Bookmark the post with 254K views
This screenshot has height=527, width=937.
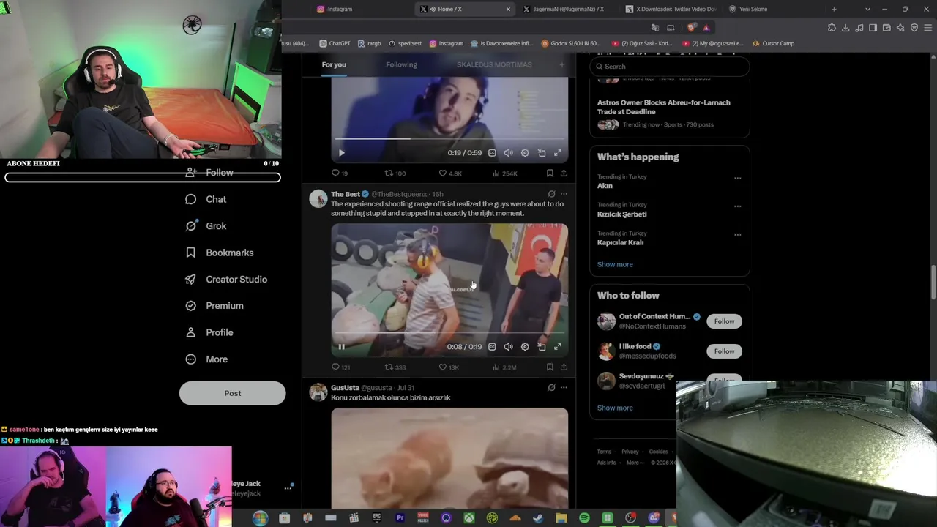[550, 173]
